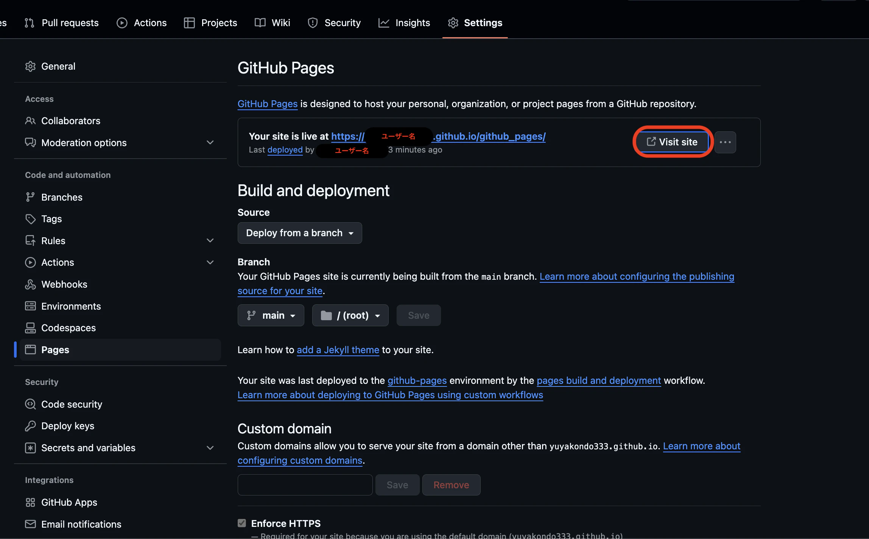
Task: Open the main branch selector dropdown
Action: coord(271,315)
